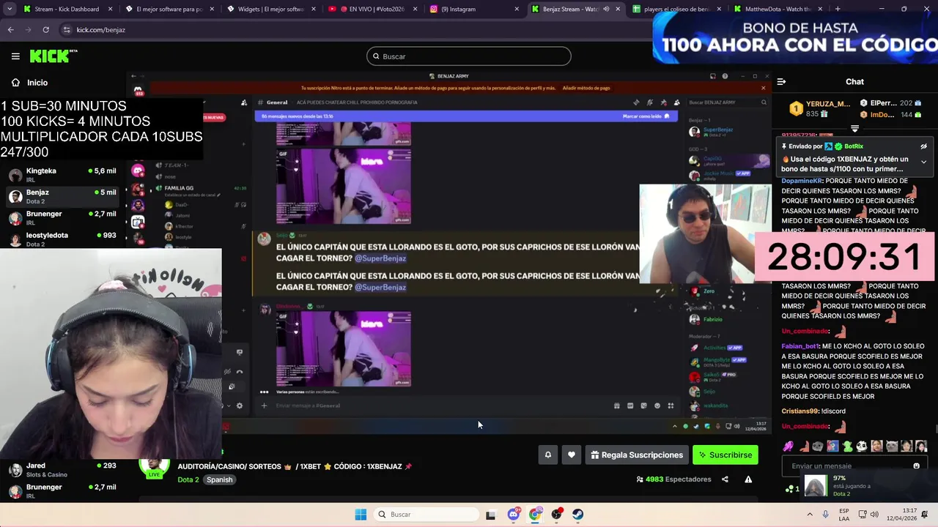Screen dimensions: 938x527
Task: Click the Regala Suscripciones button
Action: point(636,455)
